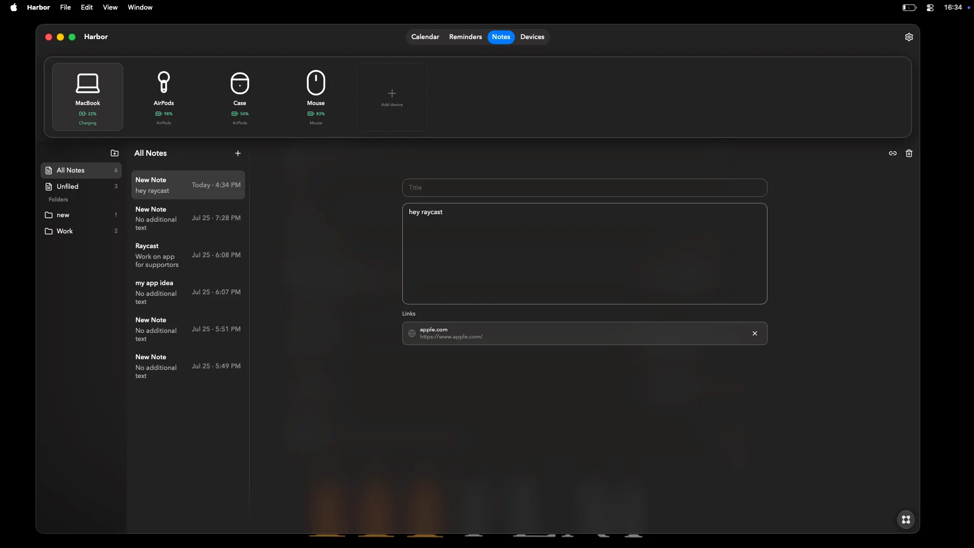Switch to the Devices tab

[x=532, y=37]
